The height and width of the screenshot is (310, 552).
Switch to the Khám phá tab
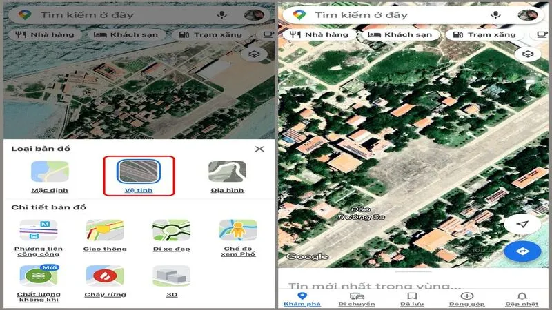pyautogui.click(x=302, y=299)
